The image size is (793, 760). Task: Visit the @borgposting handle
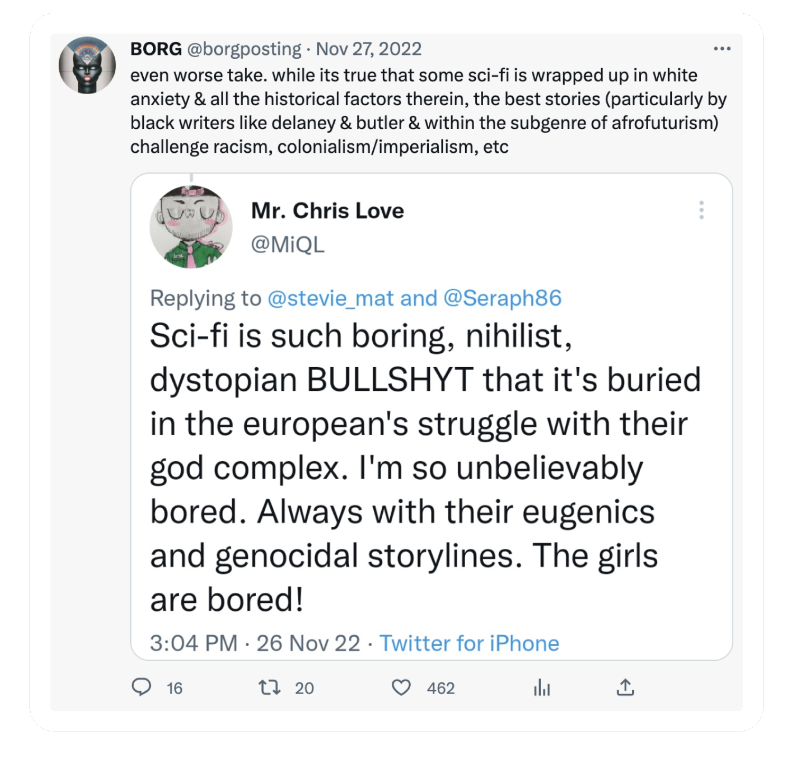pyautogui.click(x=244, y=49)
